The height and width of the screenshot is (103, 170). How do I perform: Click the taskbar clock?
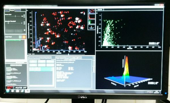157,92
